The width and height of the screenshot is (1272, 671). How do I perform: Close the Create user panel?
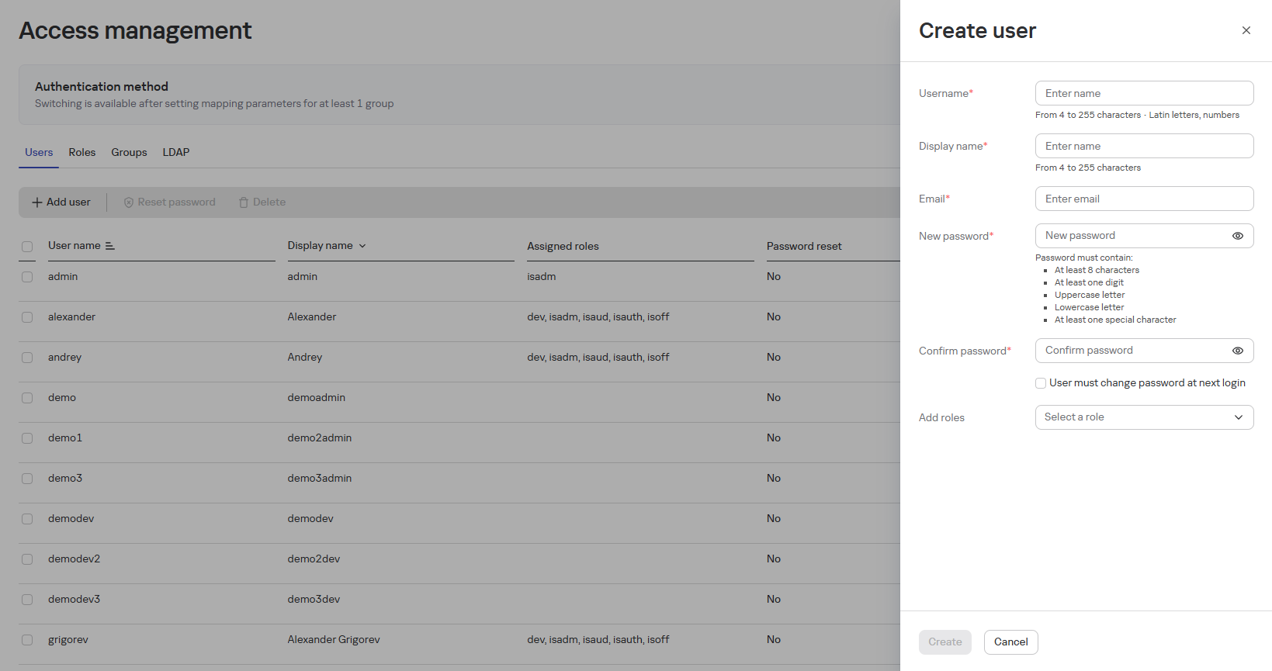click(x=1246, y=30)
